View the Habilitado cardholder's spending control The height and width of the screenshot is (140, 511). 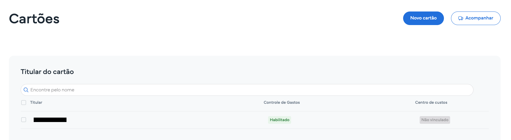280,120
